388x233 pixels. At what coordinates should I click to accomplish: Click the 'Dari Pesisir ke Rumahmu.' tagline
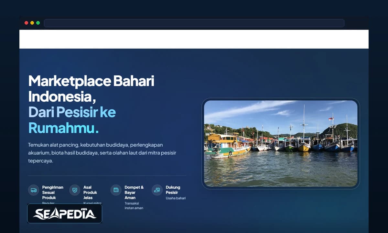click(72, 120)
